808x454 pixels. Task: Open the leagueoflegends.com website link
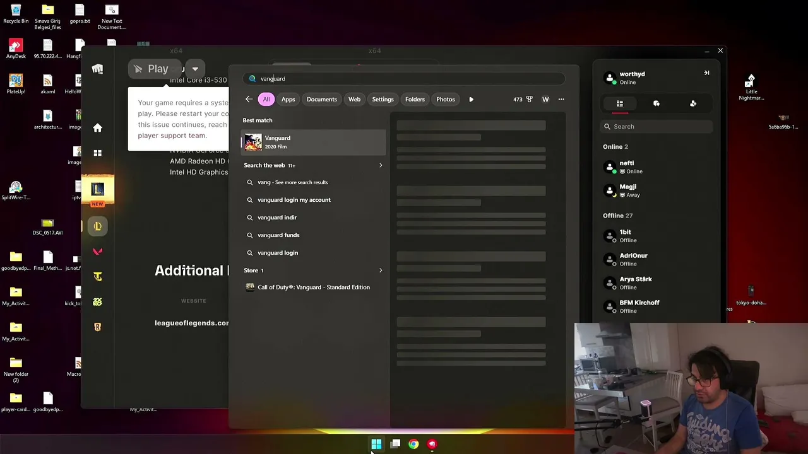point(192,323)
